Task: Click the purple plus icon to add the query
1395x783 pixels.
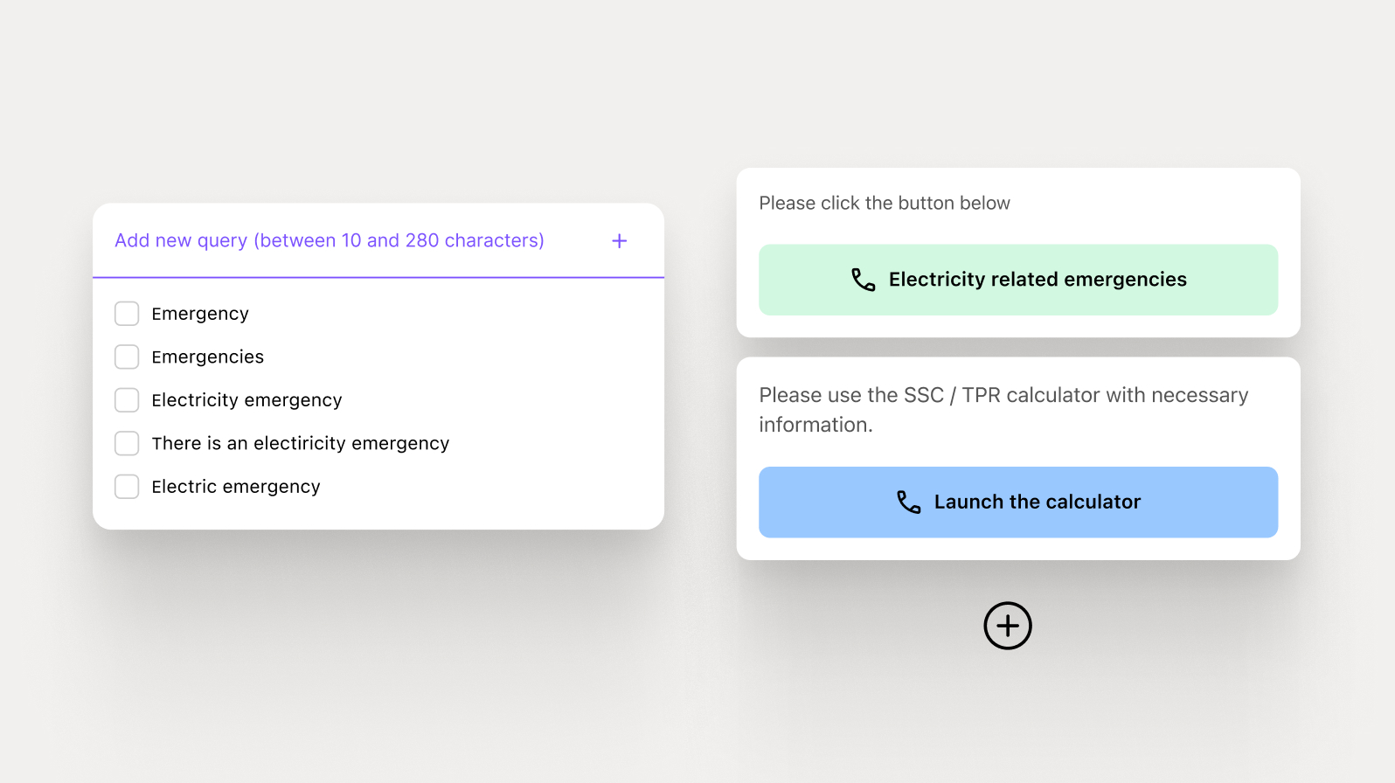Action: (x=619, y=240)
